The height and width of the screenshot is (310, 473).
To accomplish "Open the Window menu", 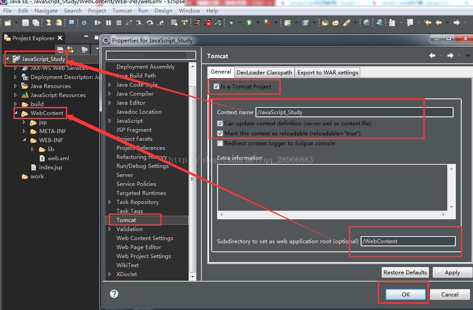I will tap(189, 10).
